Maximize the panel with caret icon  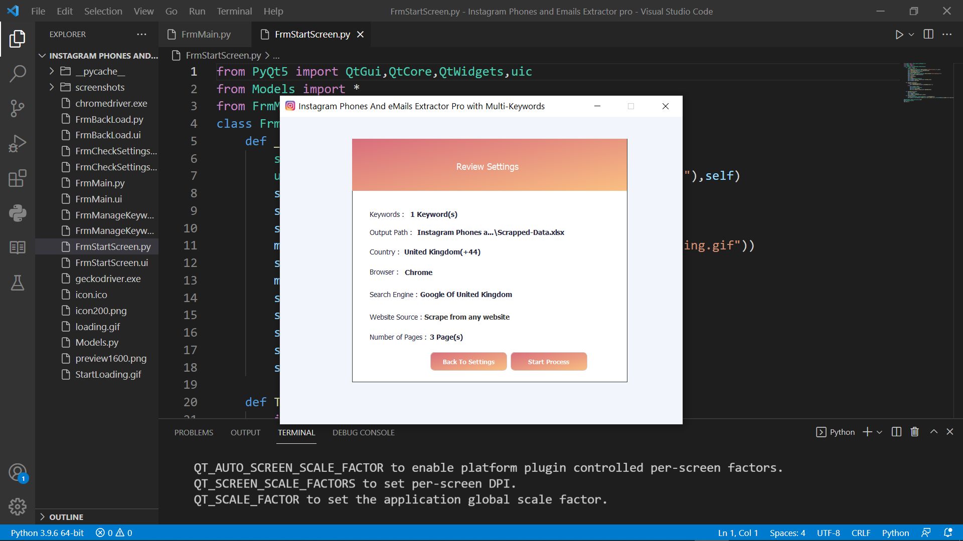[x=933, y=432]
